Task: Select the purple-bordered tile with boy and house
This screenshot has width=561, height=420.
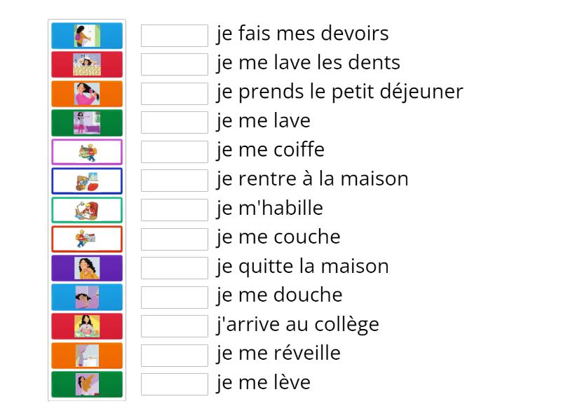Action: coord(87,152)
